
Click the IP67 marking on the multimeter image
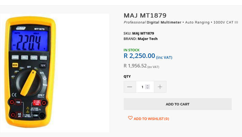pos(41,96)
